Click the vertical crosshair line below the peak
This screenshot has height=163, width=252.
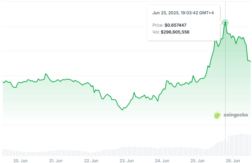point(225,86)
